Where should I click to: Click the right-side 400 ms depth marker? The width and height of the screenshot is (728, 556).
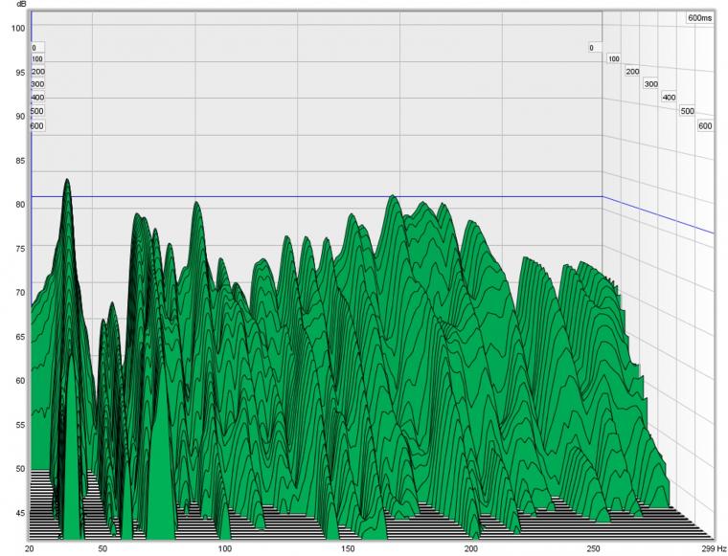(x=669, y=98)
